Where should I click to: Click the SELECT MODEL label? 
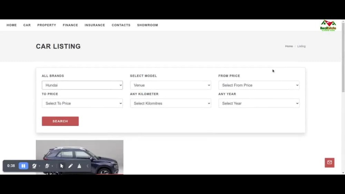(x=144, y=76)
